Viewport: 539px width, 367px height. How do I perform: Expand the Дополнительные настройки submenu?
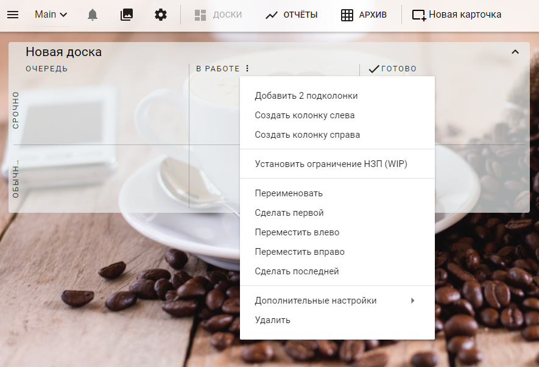point(337,301)
